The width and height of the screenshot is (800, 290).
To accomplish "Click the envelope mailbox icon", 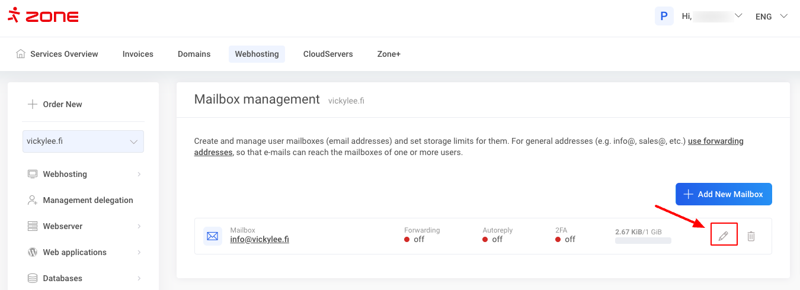I will 212,236.
